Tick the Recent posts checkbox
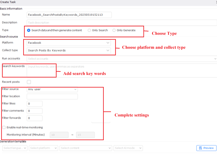This screenshot has height=164, width=217. coord(29,82)
